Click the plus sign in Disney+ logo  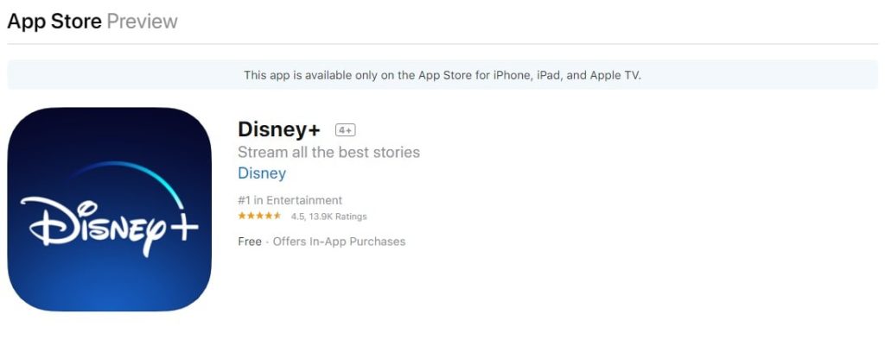183,228
